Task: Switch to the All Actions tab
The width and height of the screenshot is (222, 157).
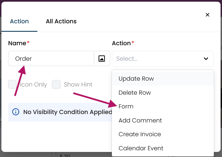Action: point(61,21)
